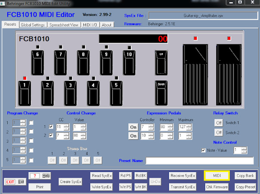
Task: Select footswitch pedal 1
Action: [24, 93]
